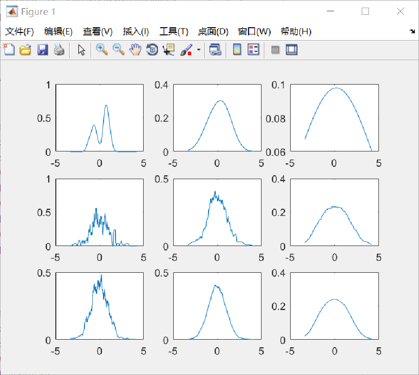Open the 帮助(H) menu
Image resolution: width=419 pixels, height=375 pixels.
296,32
